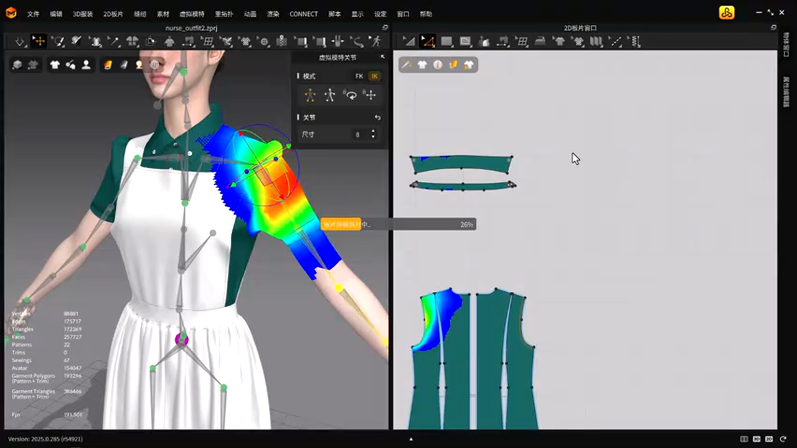Viewport: 797px width, 448px height.
Task: Switch joint mode to FK
Action: click(359, 76)
